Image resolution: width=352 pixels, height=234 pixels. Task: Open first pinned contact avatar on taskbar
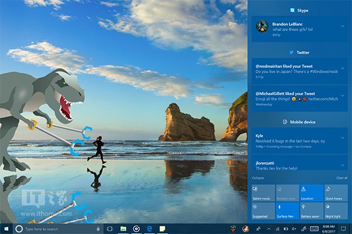coord(233,229)
